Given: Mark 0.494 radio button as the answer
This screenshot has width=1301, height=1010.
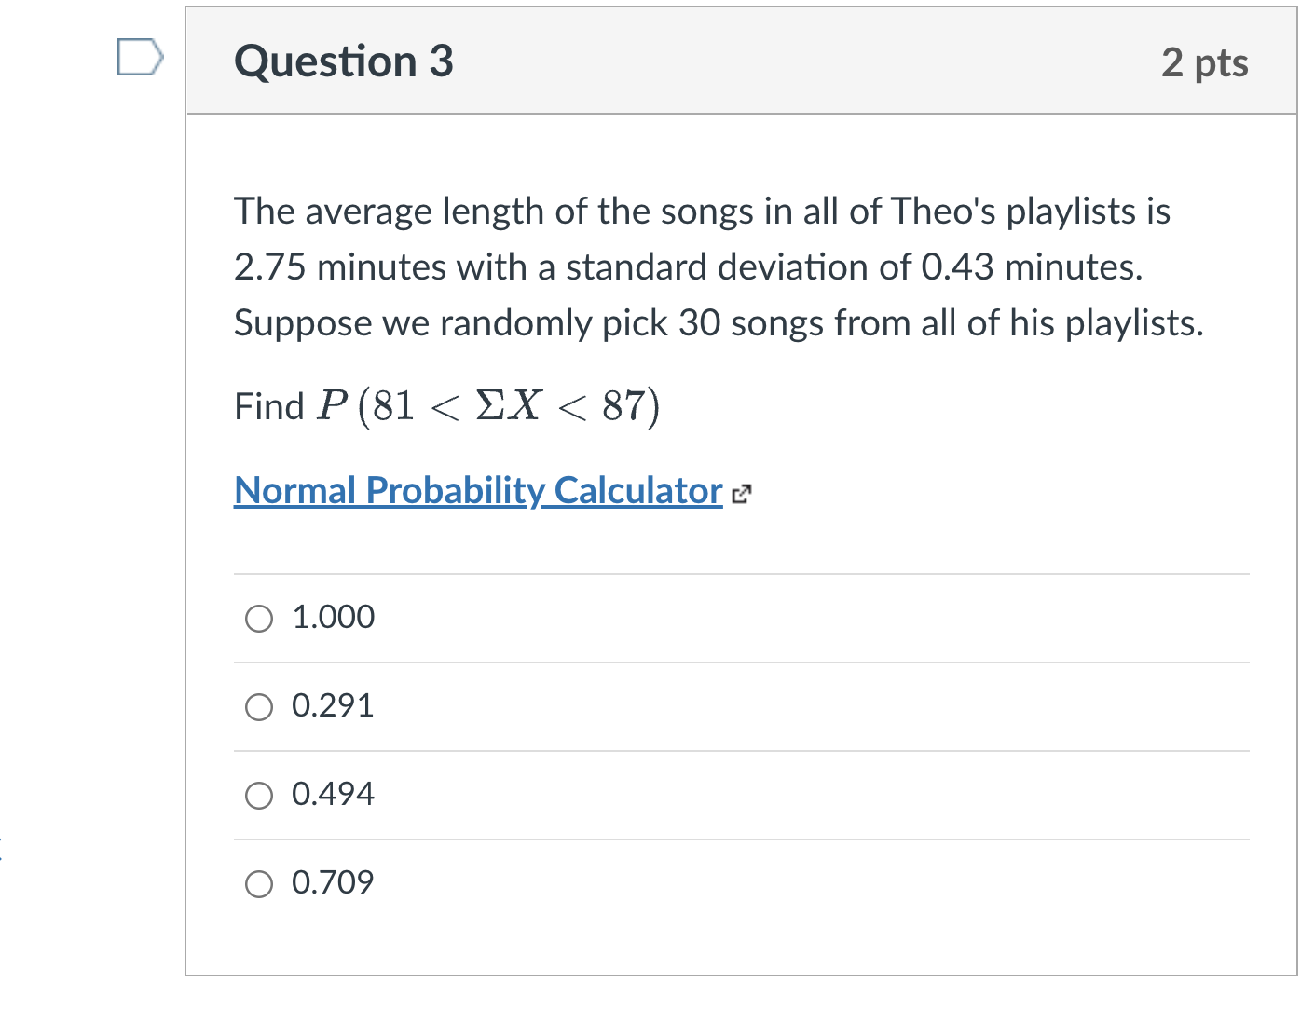Looking at the screenshot, I should pyautogui.click(x=259, y=796).
